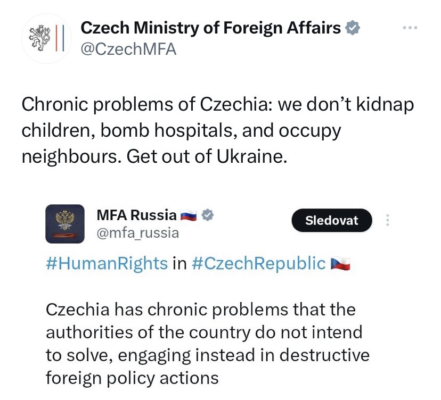This screenshot has height=400, width=441.
Task: Expand the quoted tweet's vertical dots menu
Action: [387, 220]
